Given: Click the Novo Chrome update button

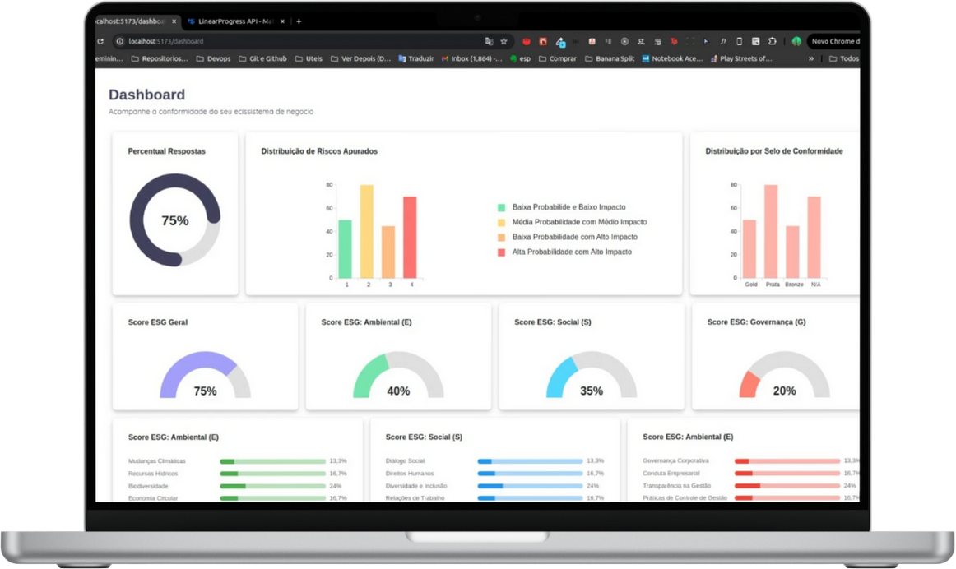Looking at the screenshot, I should 833,41.
